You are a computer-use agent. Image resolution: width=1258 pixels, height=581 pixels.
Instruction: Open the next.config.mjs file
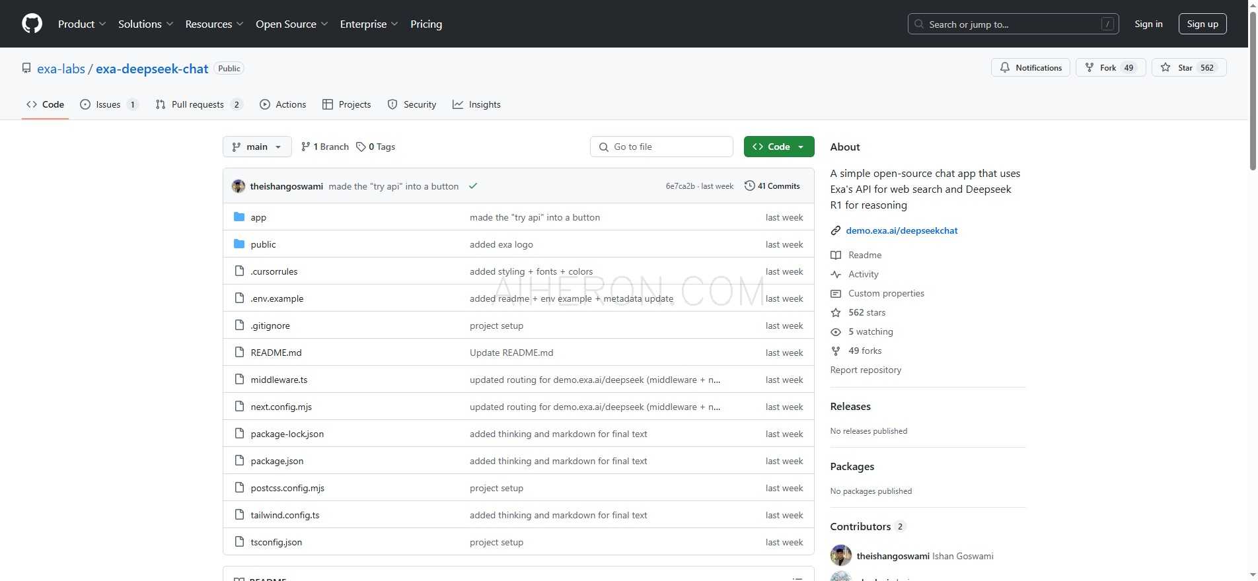281,407
